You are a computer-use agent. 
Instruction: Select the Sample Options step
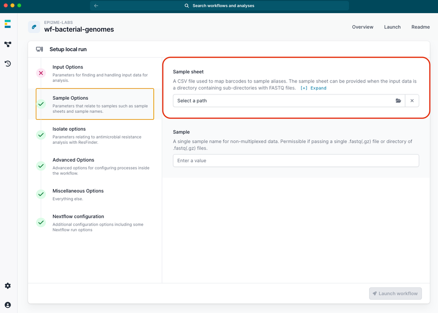(95, 104)
